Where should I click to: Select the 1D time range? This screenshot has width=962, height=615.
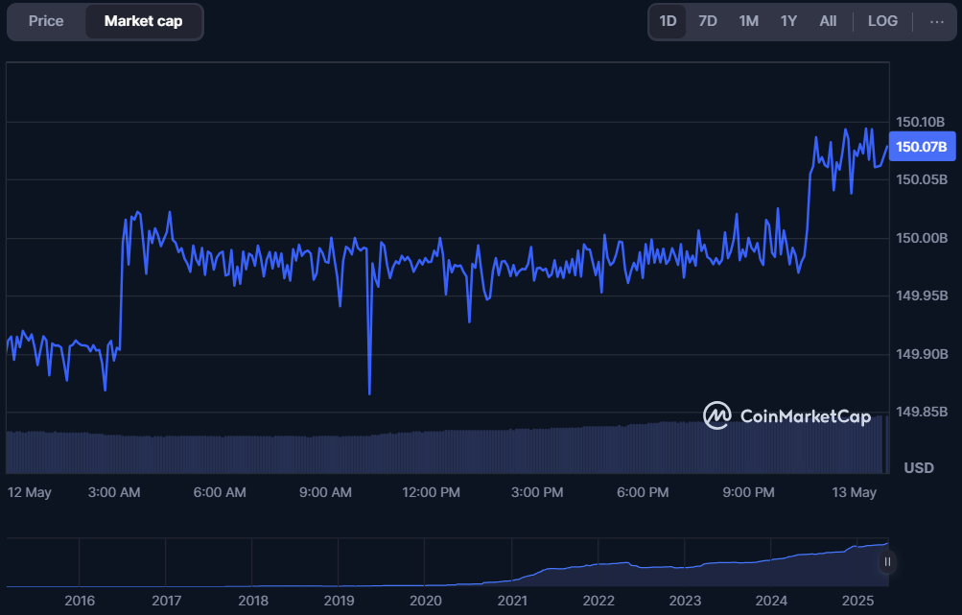coord(668,20)
